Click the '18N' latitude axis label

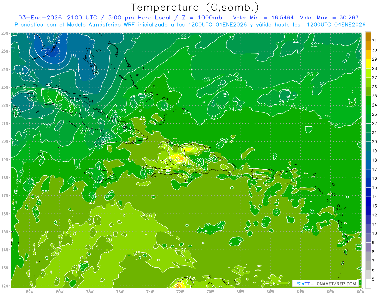pos(4,178)
